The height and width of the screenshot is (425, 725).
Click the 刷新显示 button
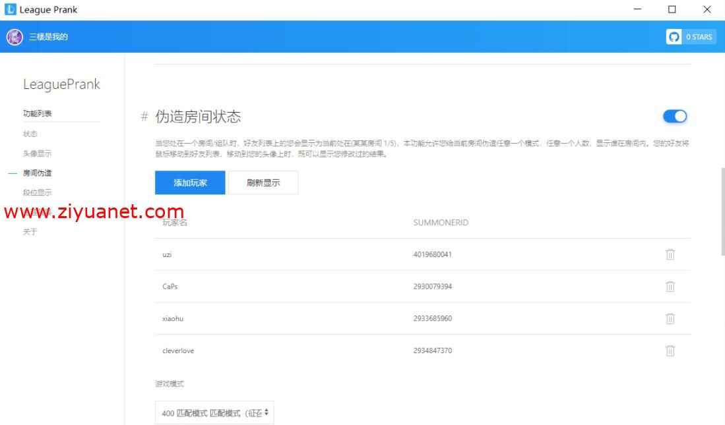click(263, 183)
